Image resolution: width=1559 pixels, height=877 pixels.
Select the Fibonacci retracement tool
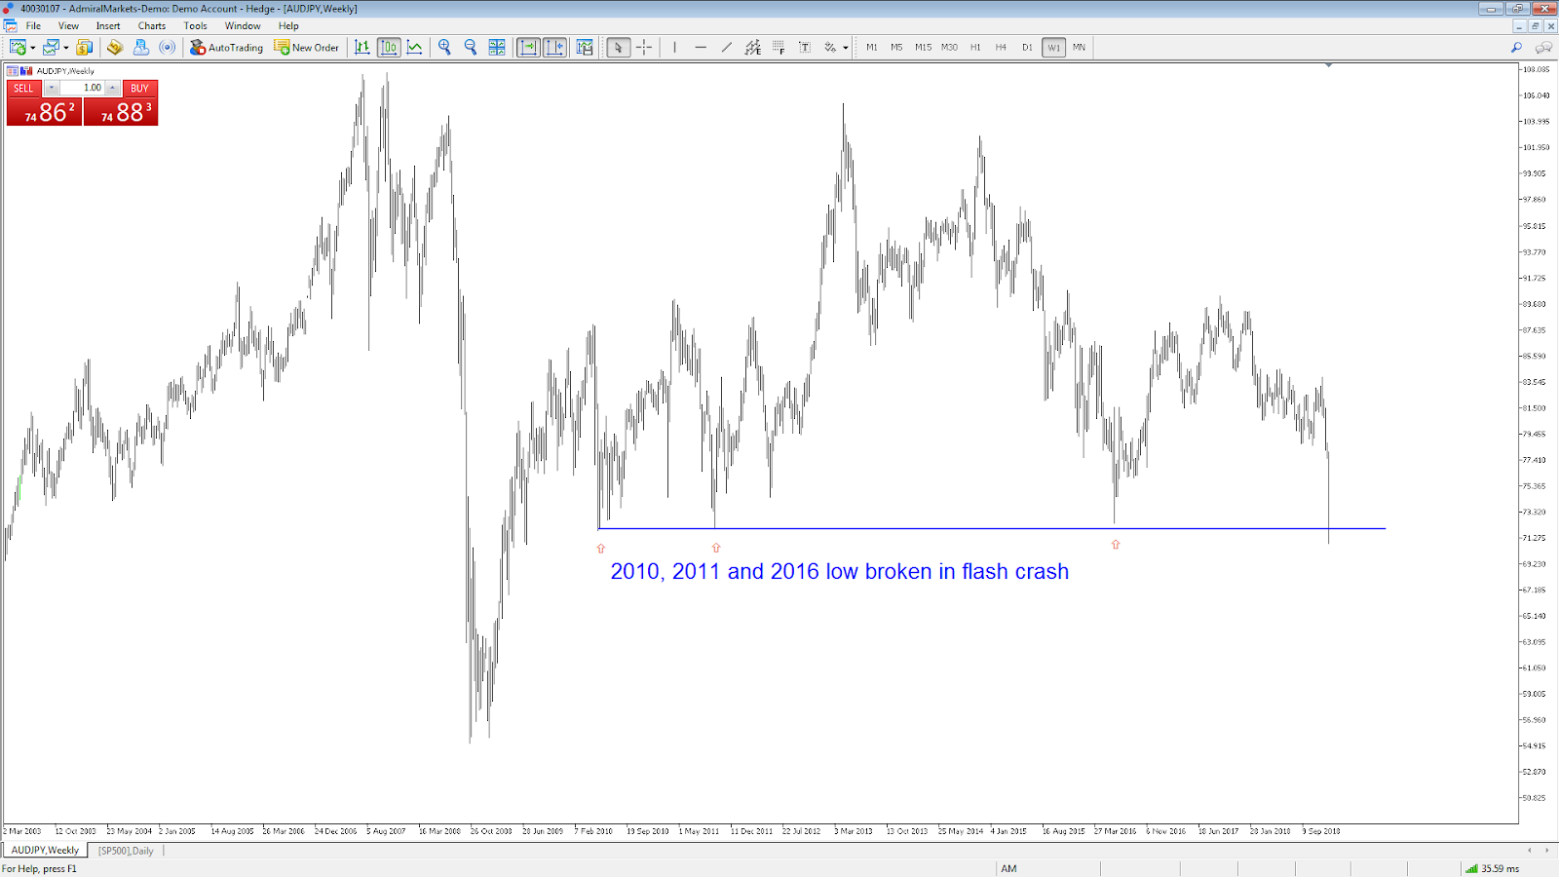click(x=779, y=47)
